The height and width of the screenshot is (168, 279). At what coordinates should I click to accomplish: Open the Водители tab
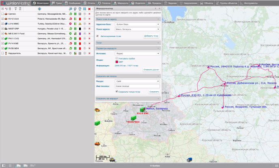point(138,3)
